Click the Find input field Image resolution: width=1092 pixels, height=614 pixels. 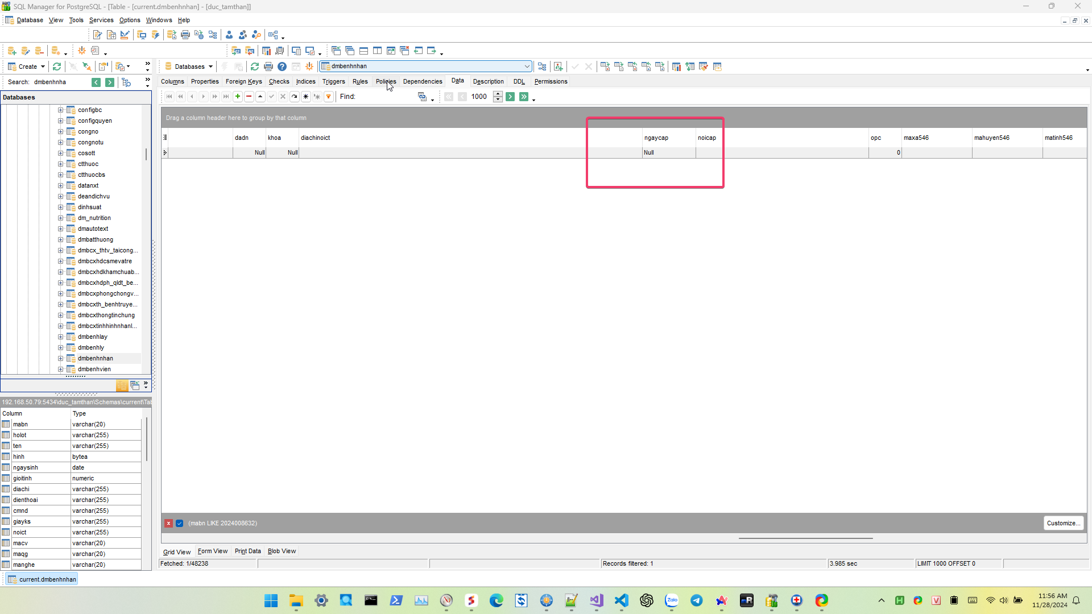(x=386, y=97)
